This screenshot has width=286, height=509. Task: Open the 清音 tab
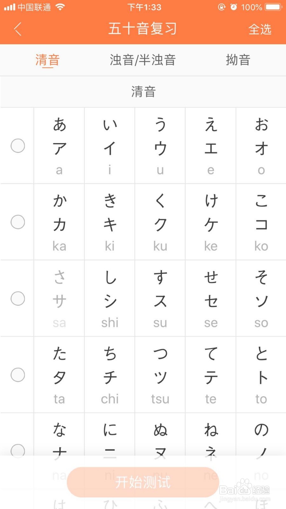tap(47, 60)
